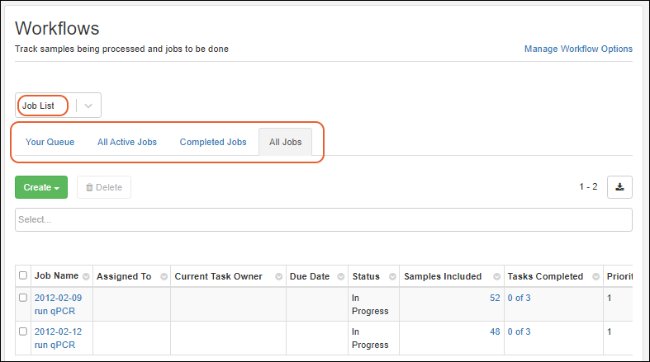Click the download export icon button

[619, 187]
